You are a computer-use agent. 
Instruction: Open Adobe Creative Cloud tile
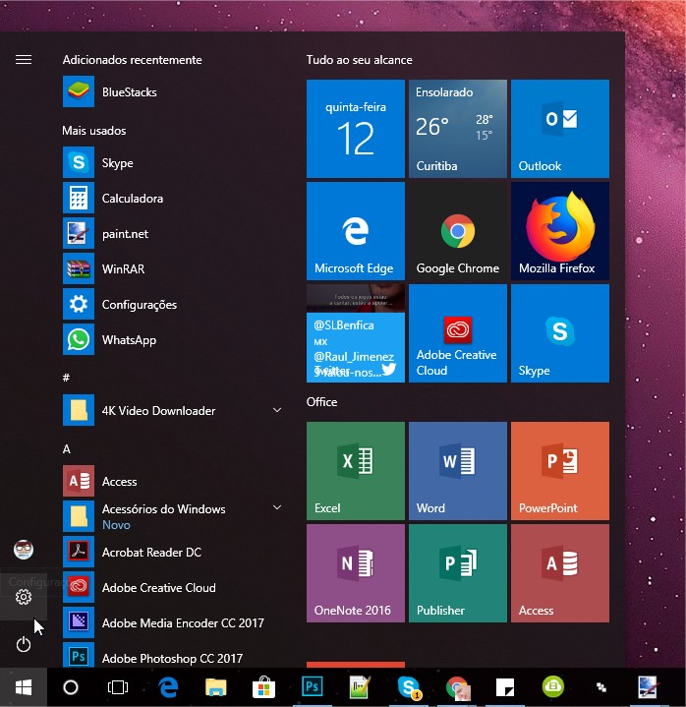[458, 333]
